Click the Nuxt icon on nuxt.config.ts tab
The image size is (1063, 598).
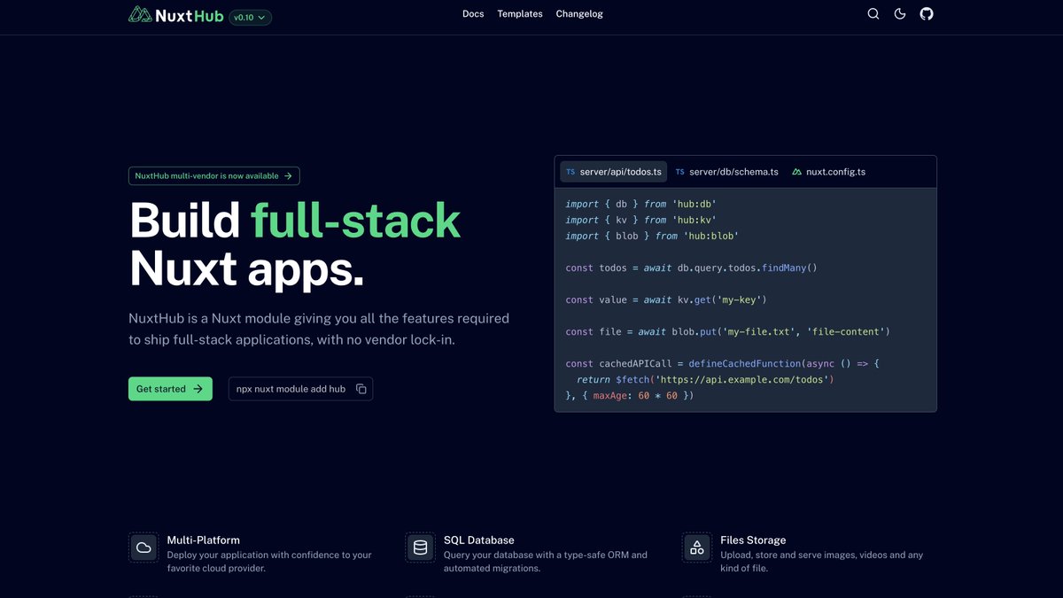796,172
